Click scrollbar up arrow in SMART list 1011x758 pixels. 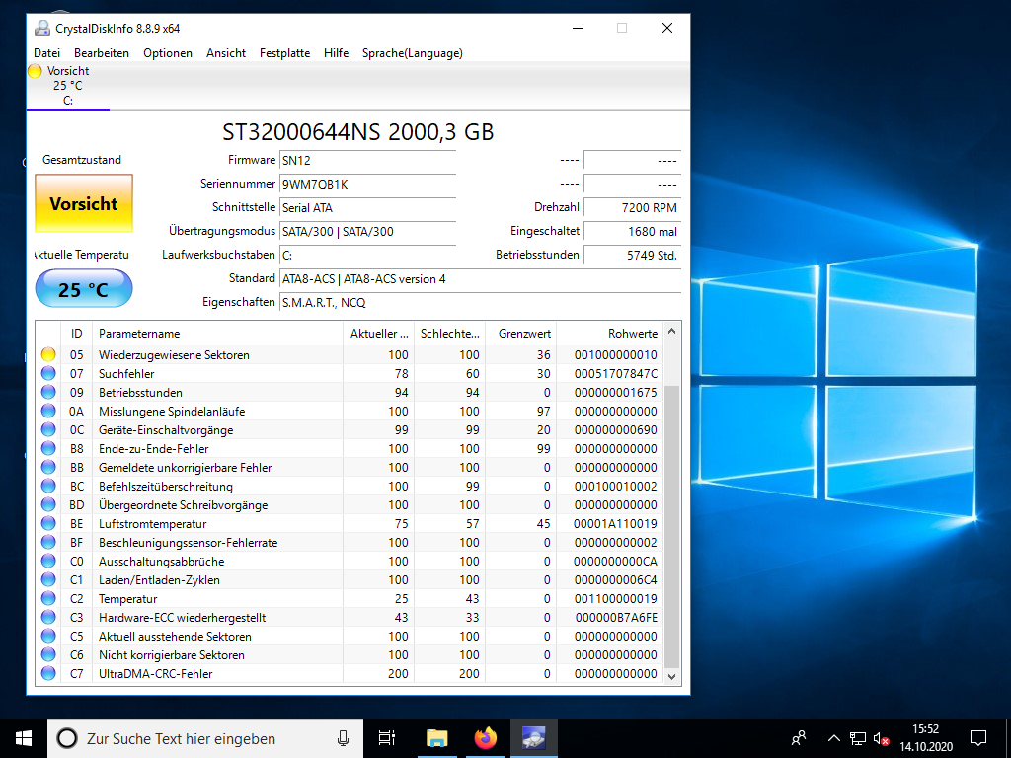(x=671, y=332)
